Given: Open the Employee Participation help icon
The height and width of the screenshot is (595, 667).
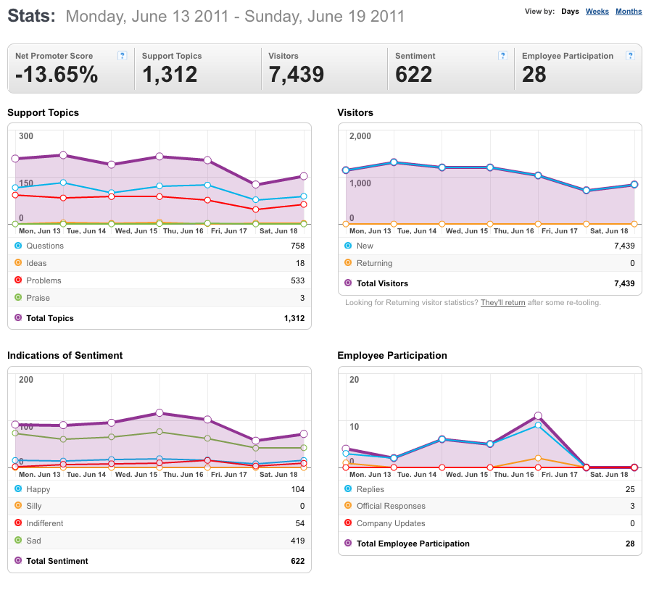Looking at the screenshot, I should pyautogui.click(x=631, y=56).
